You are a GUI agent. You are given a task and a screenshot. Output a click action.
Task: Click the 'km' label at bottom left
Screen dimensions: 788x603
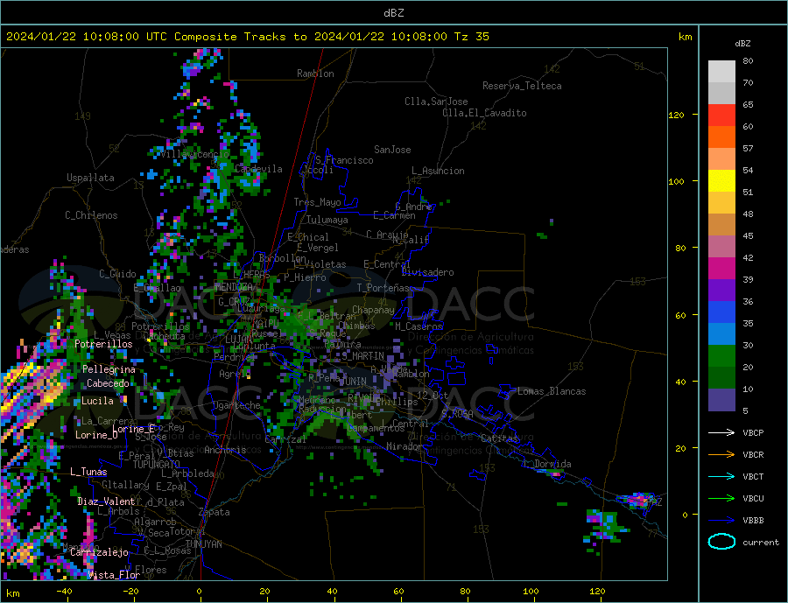click(13, 593)
